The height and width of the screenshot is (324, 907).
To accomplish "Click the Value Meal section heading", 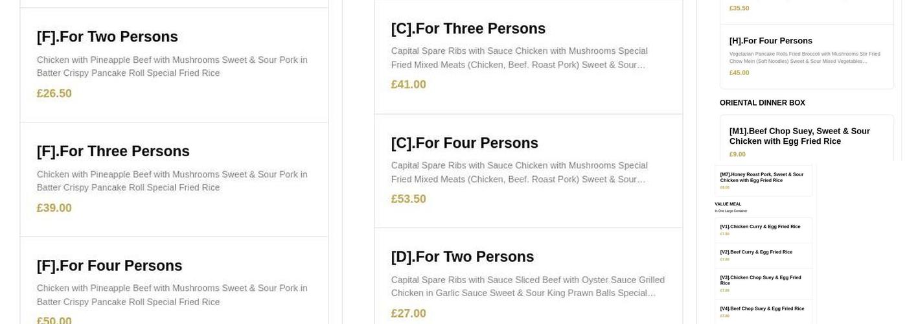I will click(x=728, y=204).
